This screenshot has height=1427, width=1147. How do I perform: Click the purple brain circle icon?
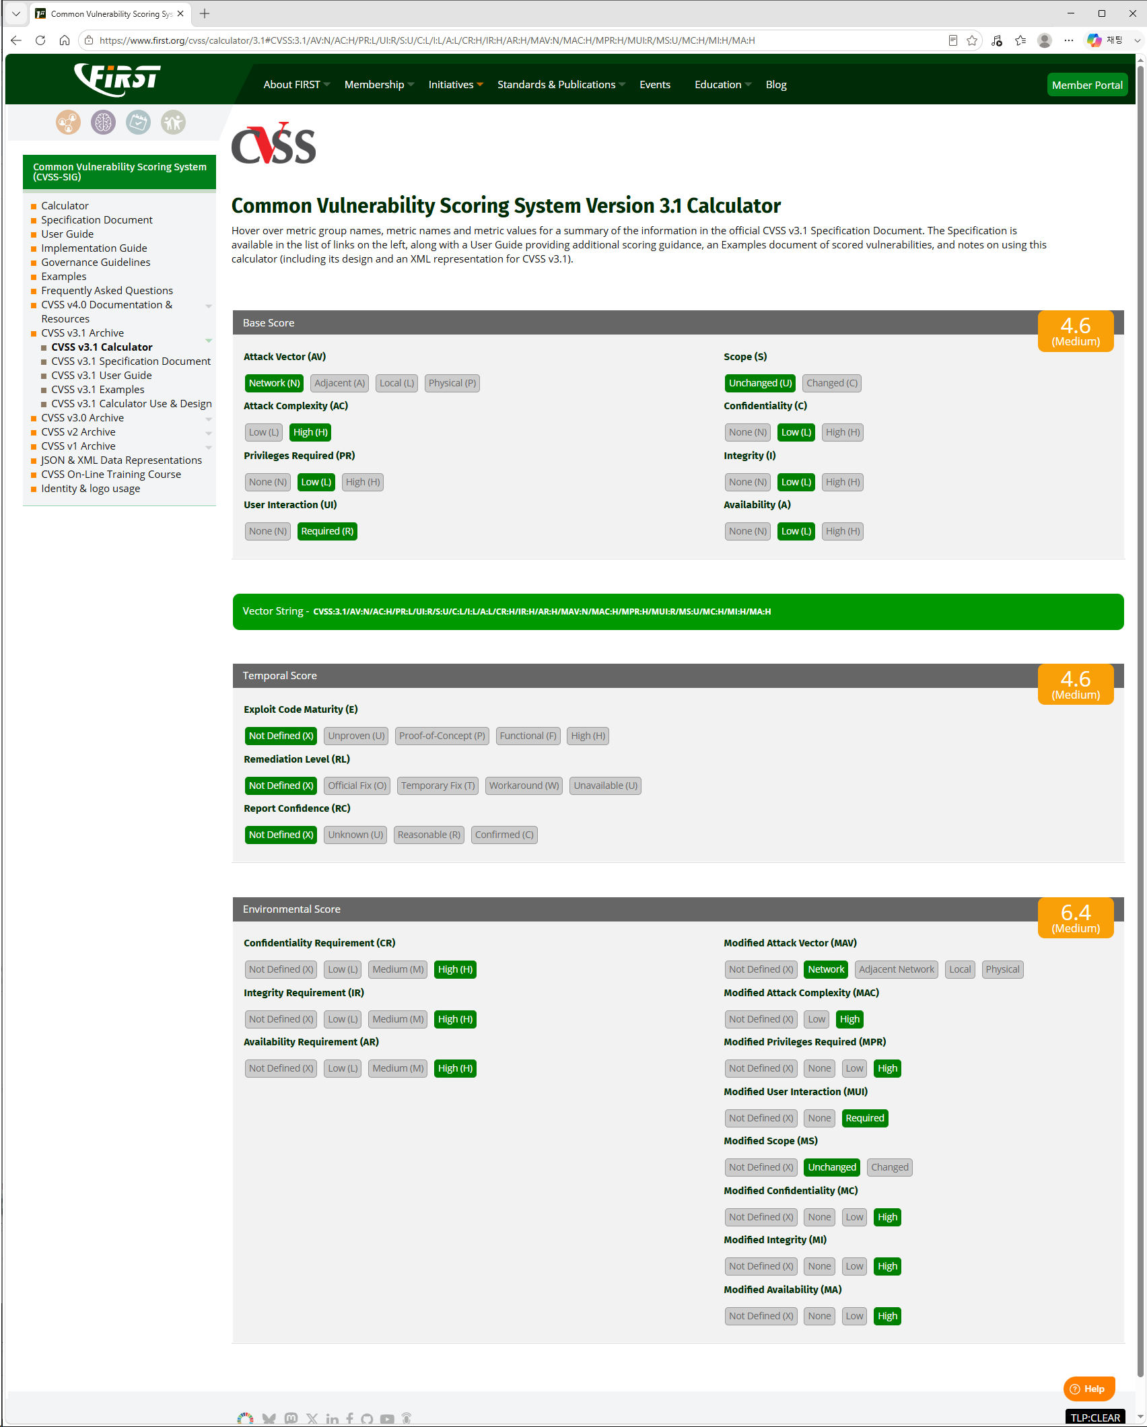[x=103, y=123]
